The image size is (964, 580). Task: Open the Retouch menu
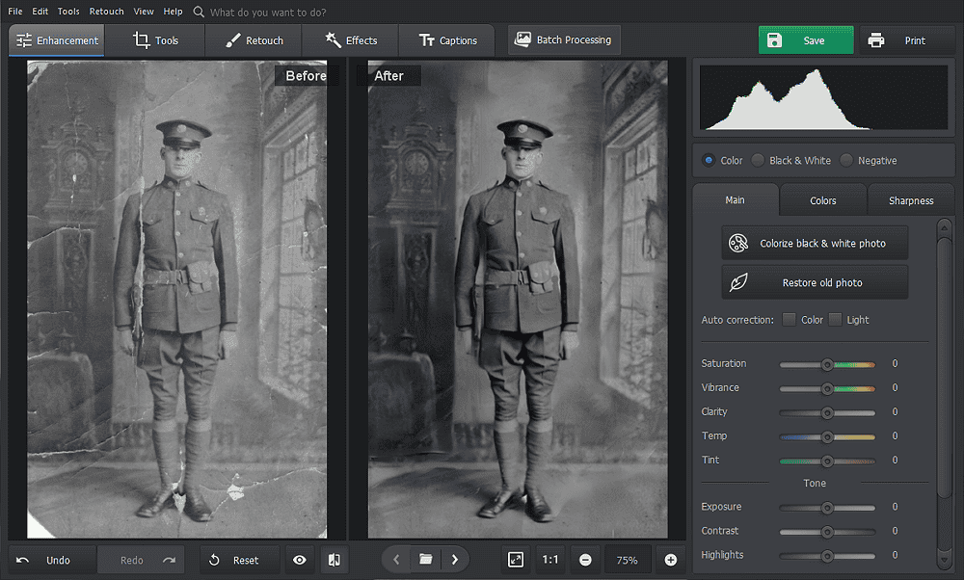click(x=106, y=12)
